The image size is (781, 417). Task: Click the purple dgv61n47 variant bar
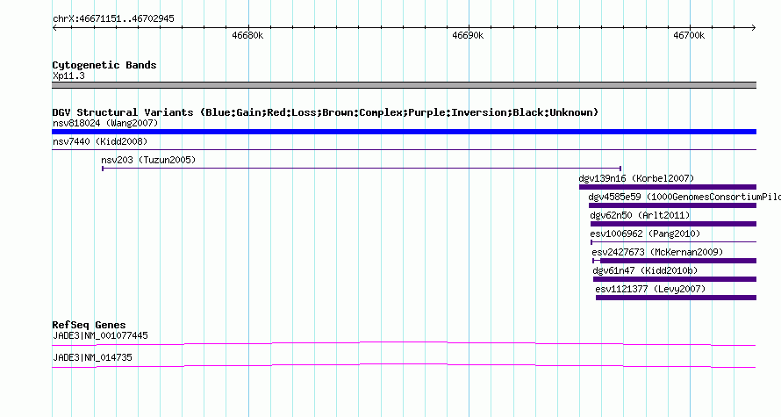point(675,279)
